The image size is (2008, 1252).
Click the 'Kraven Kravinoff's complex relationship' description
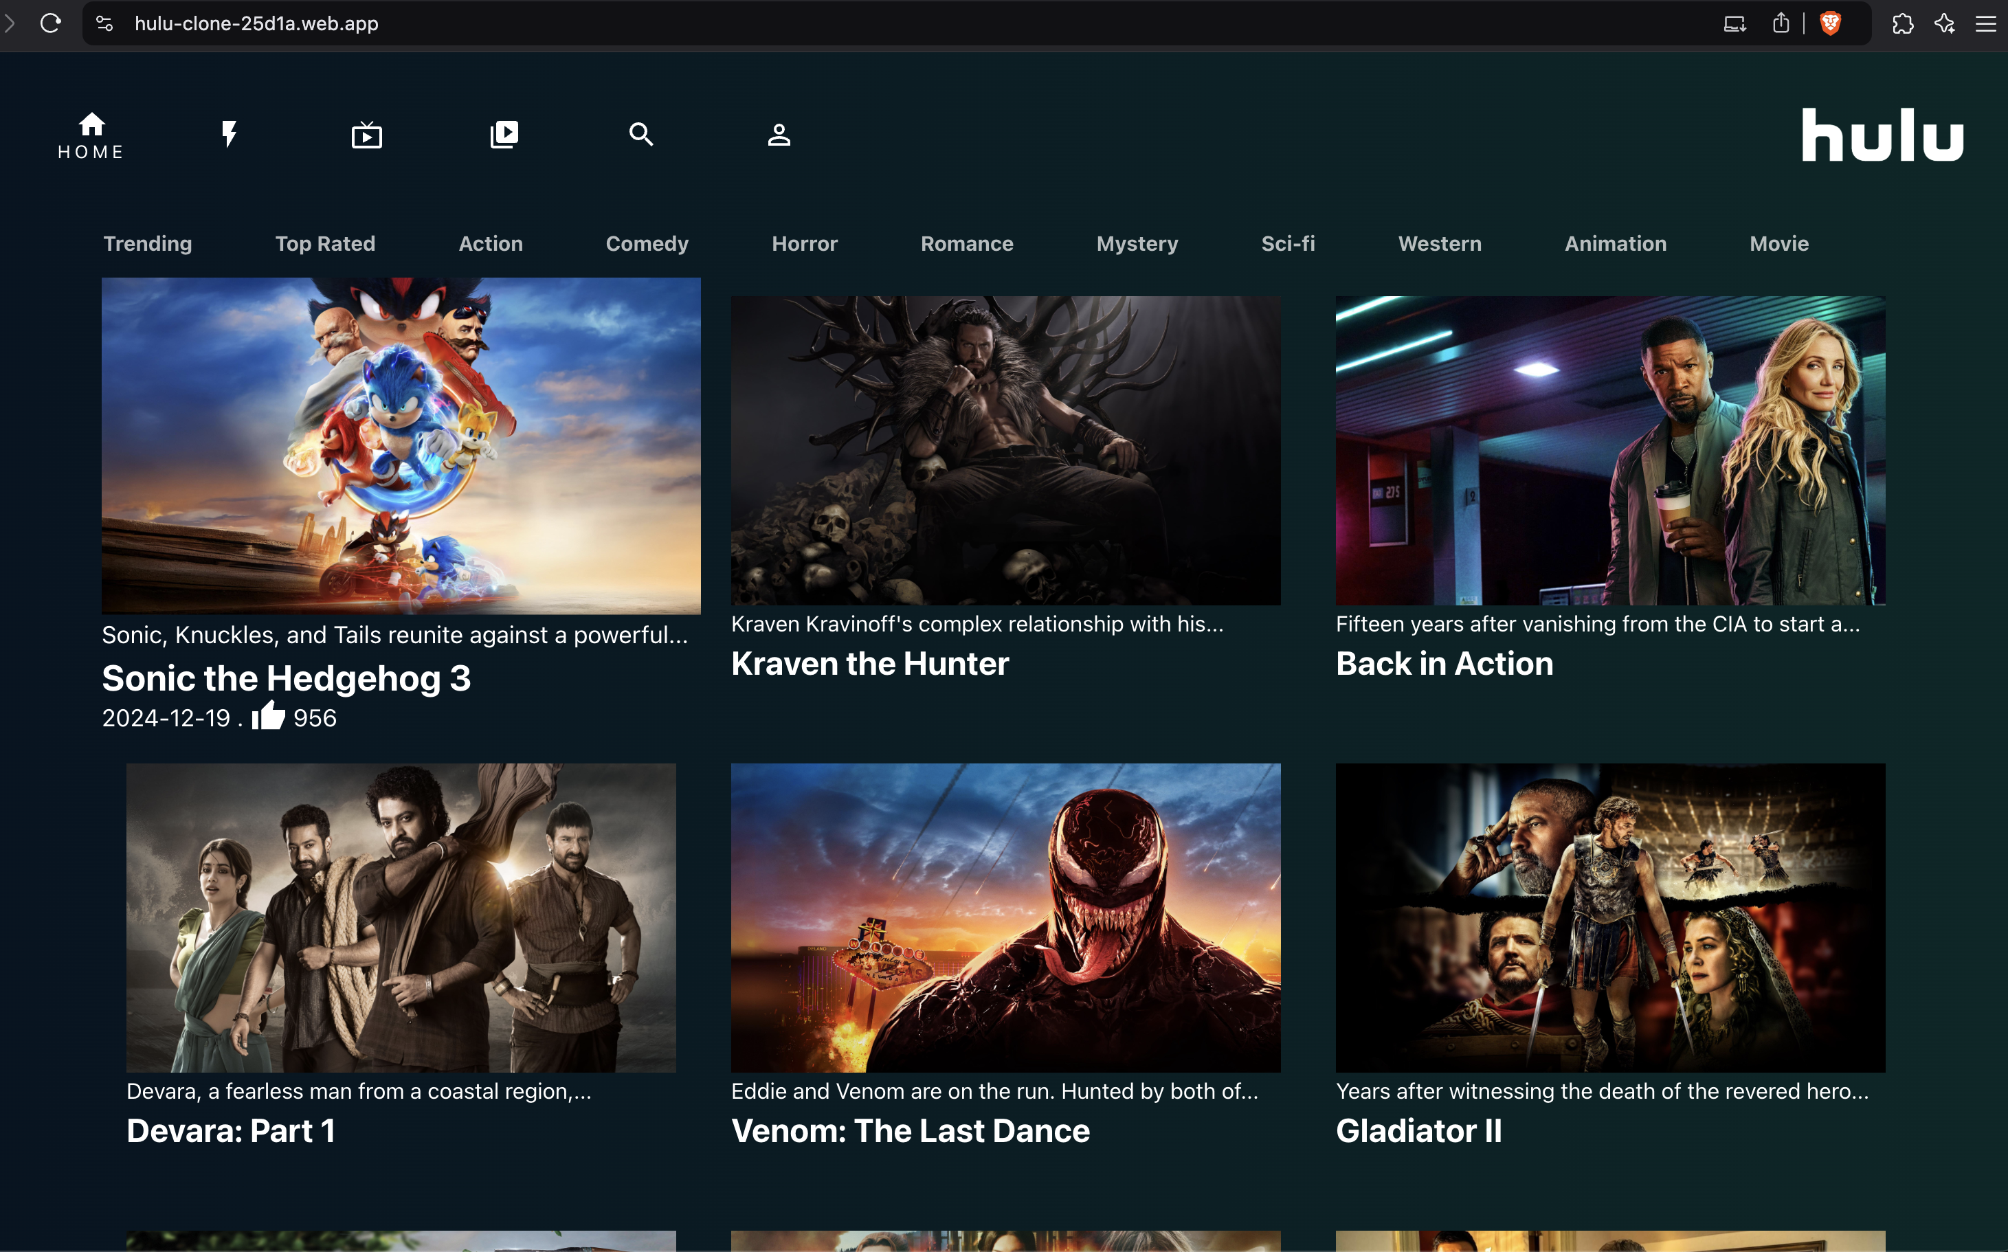(x=977, y=623)
